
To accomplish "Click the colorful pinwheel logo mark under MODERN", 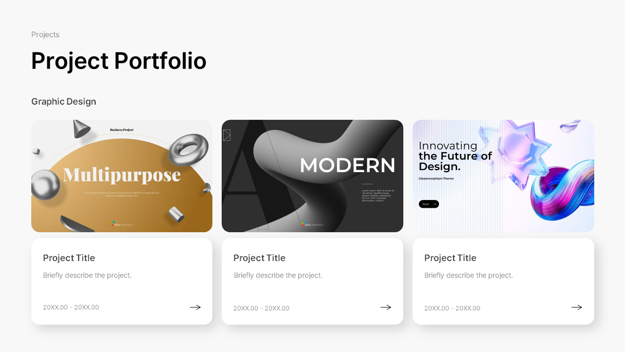I will [x=304, y=222].
